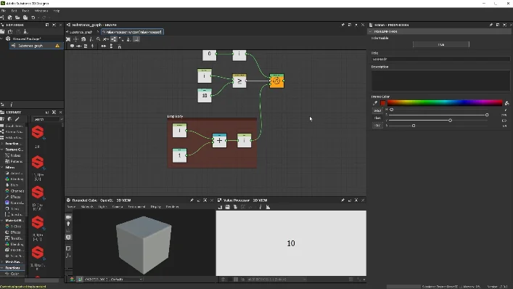The height and width of the screenshot is (289, 513).
Task: Click the Loop Body frame title
Action: pyautogui.click(x=175, y=116)
